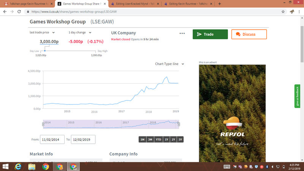Close the 1d4chan page Kevin Rountree tab
The image size is (304, 171).
[52, 4]
